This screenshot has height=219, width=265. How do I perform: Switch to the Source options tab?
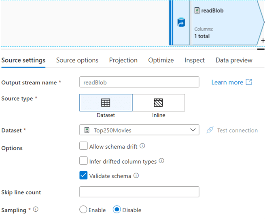[x=77, y=60]
